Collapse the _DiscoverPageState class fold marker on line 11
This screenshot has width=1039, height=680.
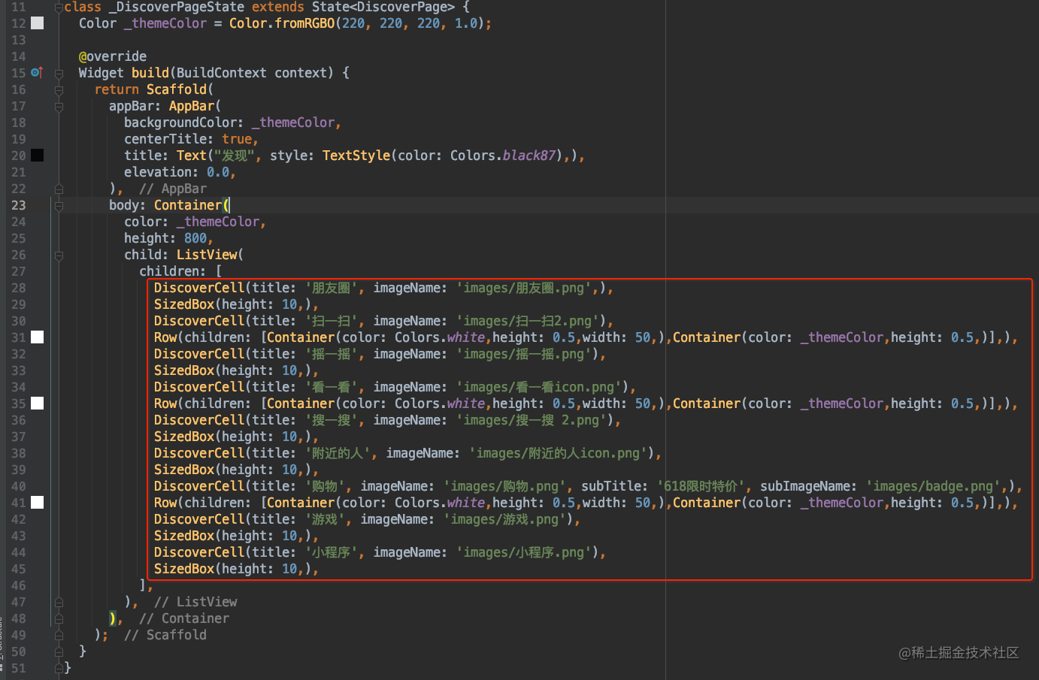pyautogui.click(x=59, y=8)
